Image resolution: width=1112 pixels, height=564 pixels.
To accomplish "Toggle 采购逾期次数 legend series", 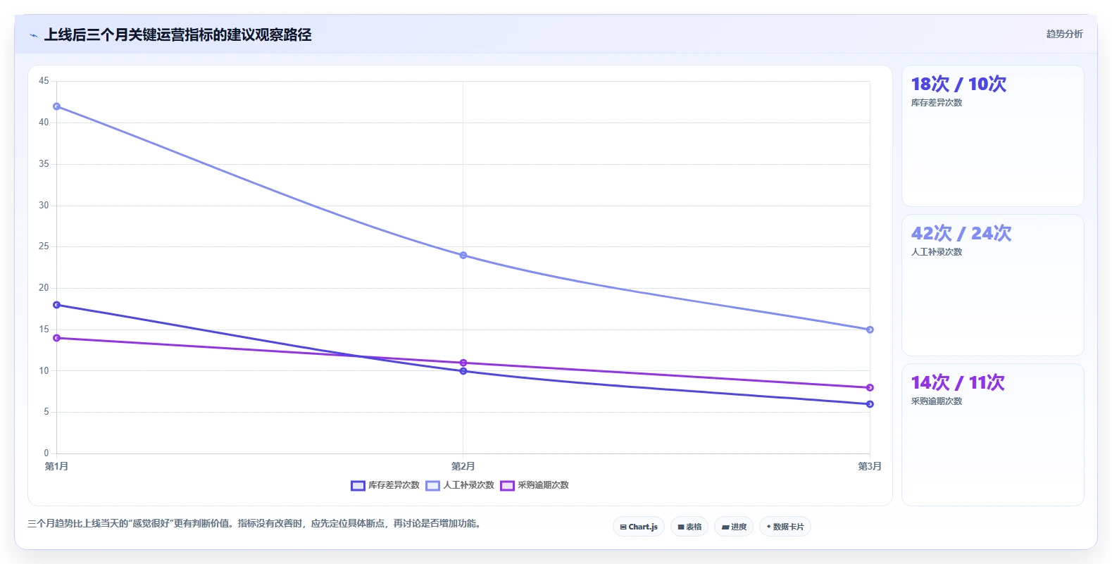I will tap(535, 485).
